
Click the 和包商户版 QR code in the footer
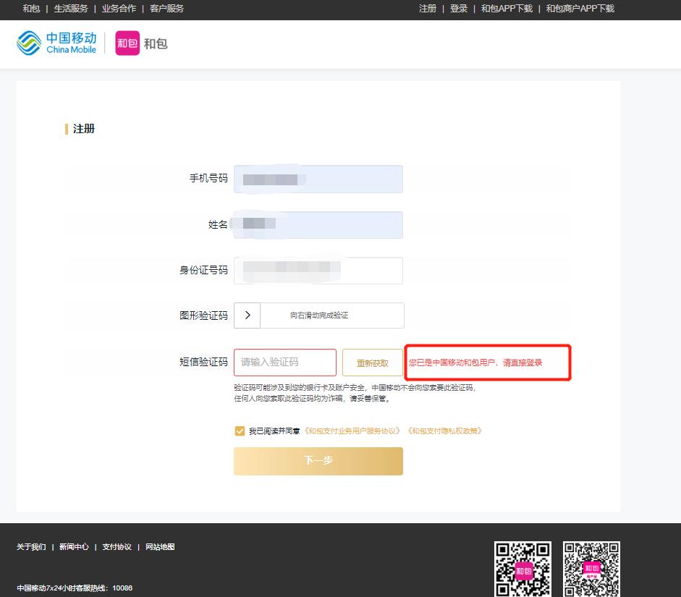(x=591, y=570)
